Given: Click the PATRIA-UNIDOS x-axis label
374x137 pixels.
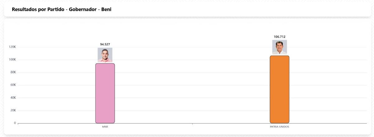Looking at the screenshot, I should click(280, 127).
